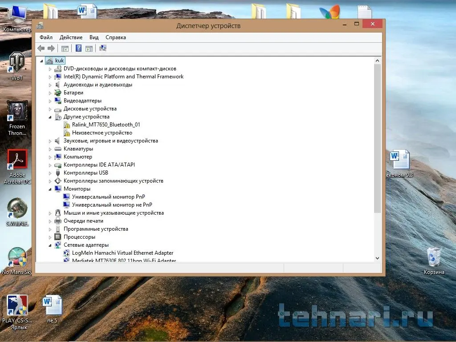The height and width of the screenshot is (342, 456).
Task: Click the vertical scrollbar thumb
Action: [378, 138]
